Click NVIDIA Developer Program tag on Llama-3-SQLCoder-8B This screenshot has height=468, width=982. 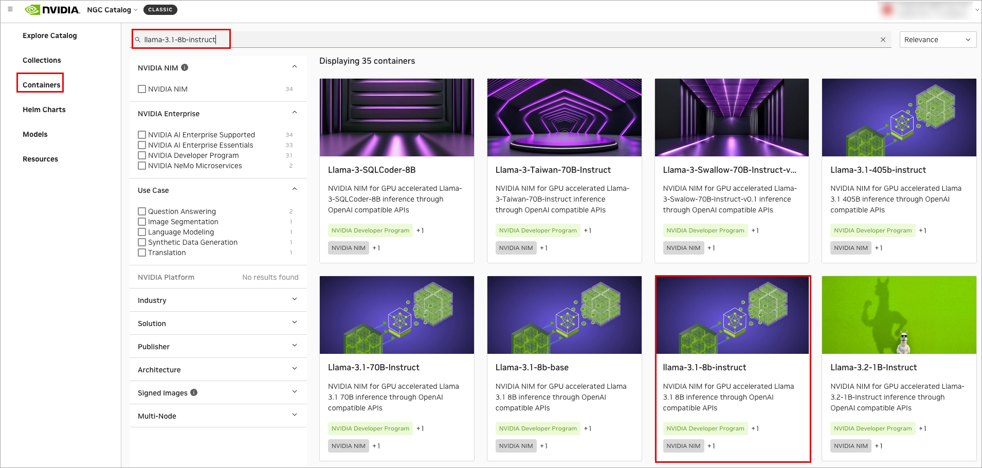click(x=371, y=230)
